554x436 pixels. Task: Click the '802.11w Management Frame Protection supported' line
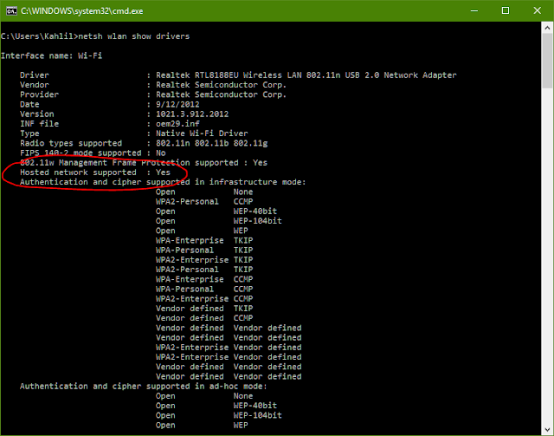pyautogui.click(x=144, y=162)
